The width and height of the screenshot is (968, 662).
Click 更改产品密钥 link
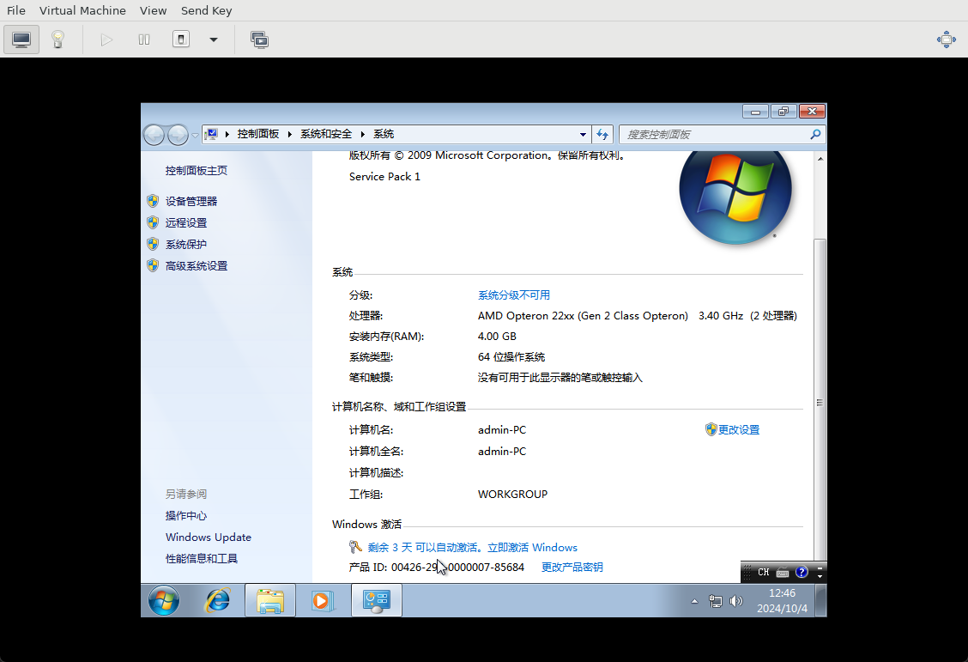[572, 567]
